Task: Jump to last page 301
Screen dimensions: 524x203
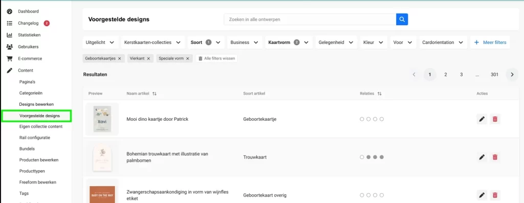Action: tap(495, 75)
